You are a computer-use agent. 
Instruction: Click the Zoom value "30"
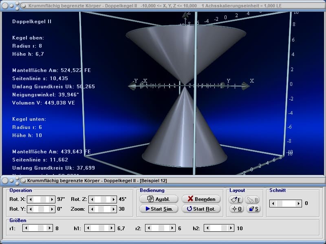[121, 209]
